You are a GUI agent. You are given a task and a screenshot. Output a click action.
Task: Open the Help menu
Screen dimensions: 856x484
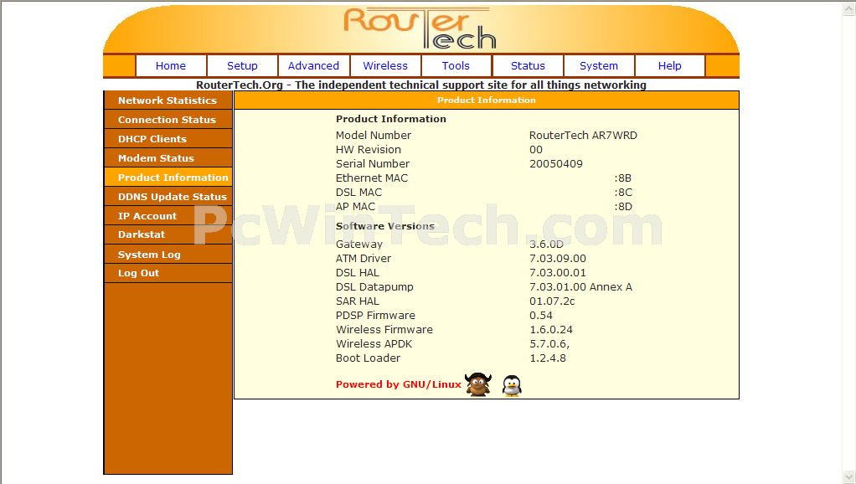tap(670, 65)
